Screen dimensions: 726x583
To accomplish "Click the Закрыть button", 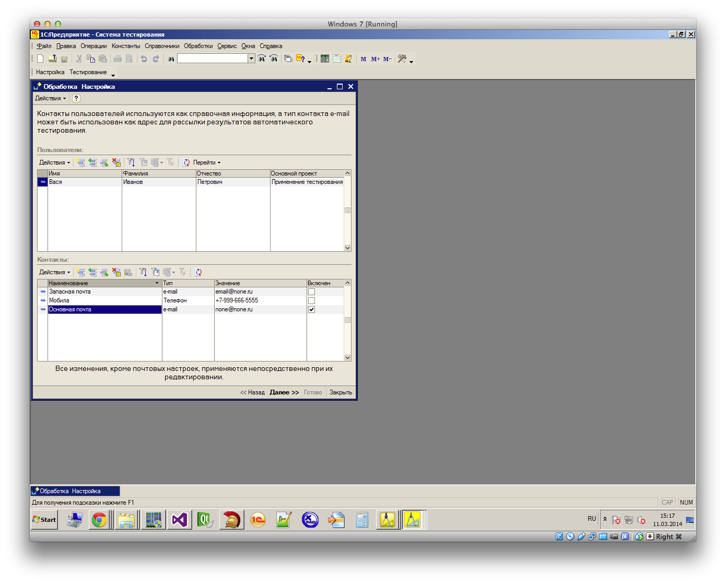I will 341,392.
